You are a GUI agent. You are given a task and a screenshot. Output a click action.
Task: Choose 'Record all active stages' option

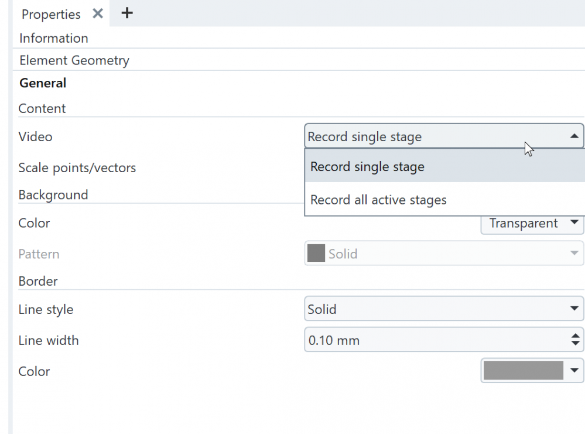[378, 200]
